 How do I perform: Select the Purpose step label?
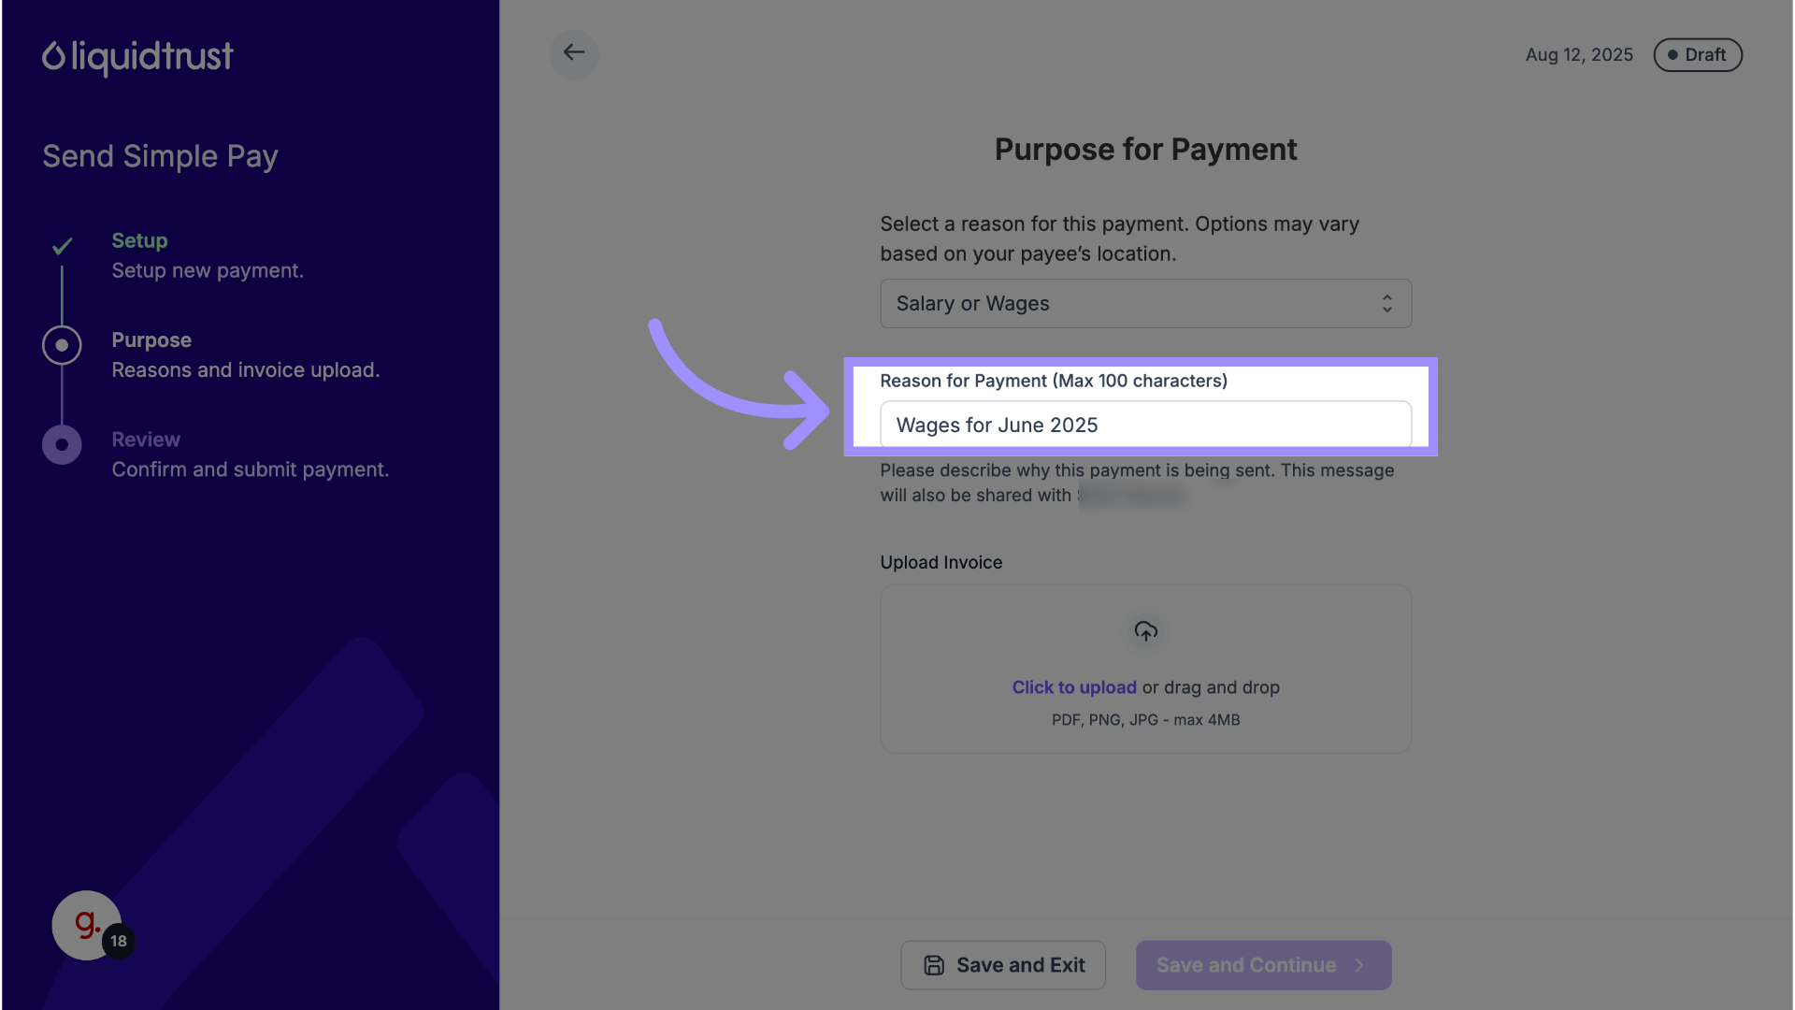(151, 340)
